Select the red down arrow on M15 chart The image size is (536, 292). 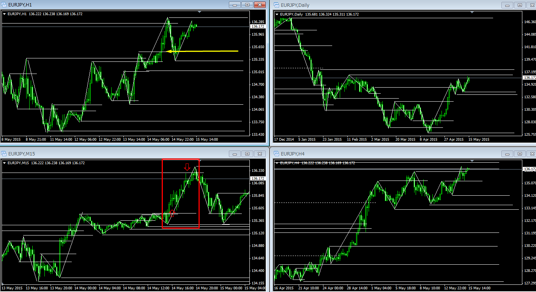187,167
